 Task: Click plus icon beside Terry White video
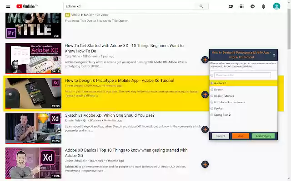pos(205,60)
